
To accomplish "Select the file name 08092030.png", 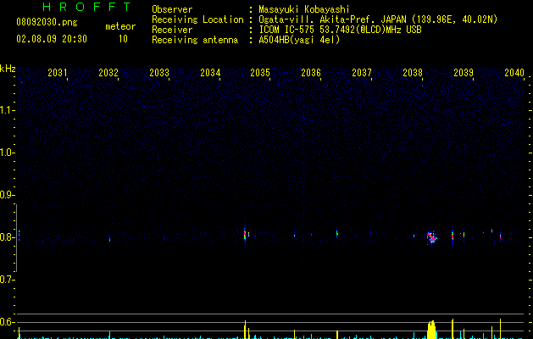I will click(x=47, y=22).
